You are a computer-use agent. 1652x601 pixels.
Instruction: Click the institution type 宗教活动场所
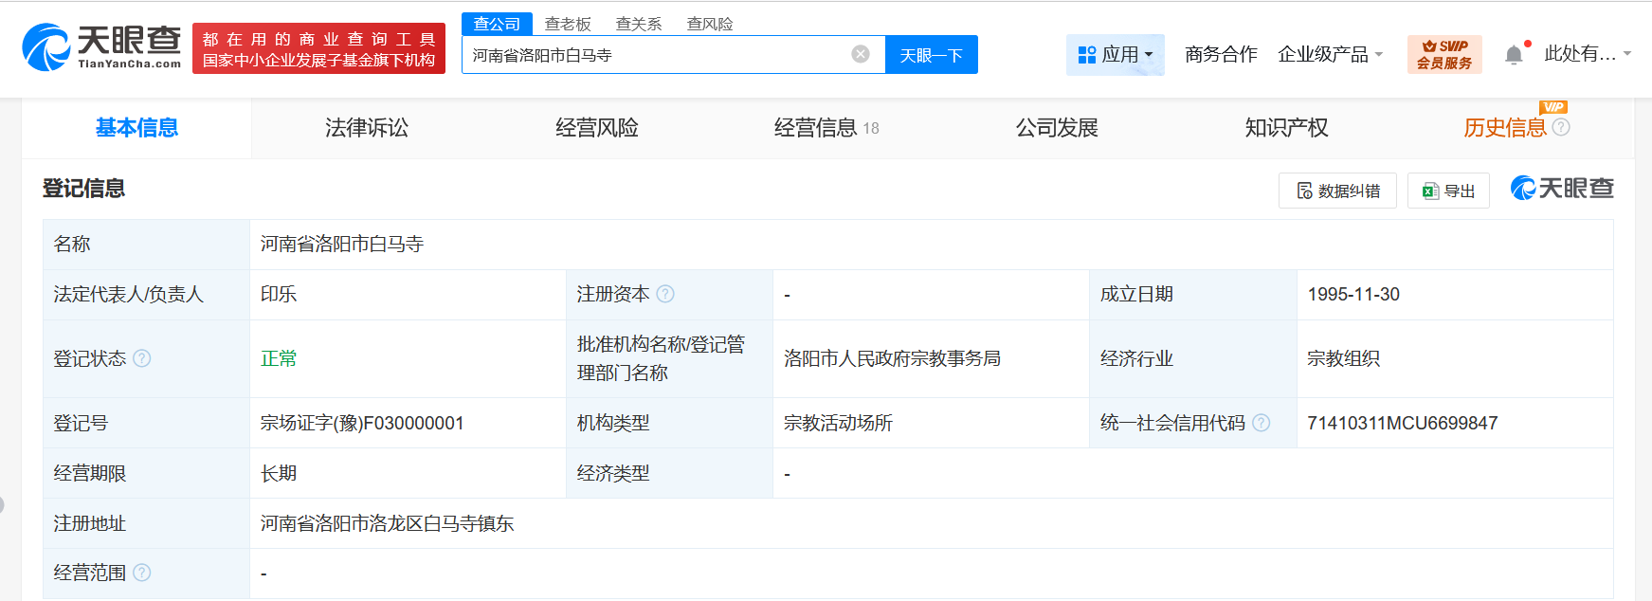(x=838, y=423)
